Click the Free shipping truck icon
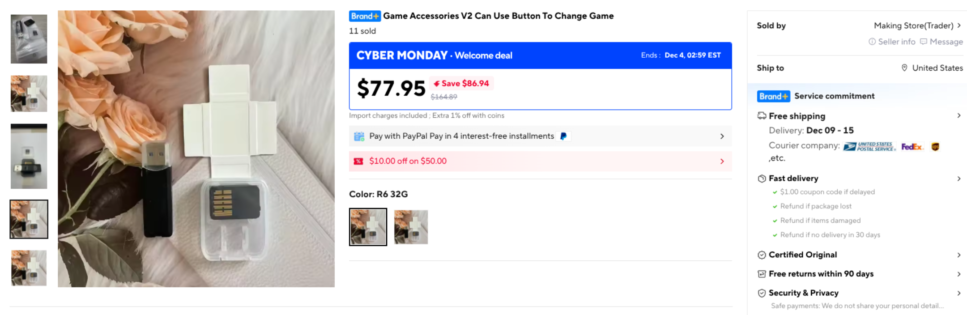 coord(762,116)
